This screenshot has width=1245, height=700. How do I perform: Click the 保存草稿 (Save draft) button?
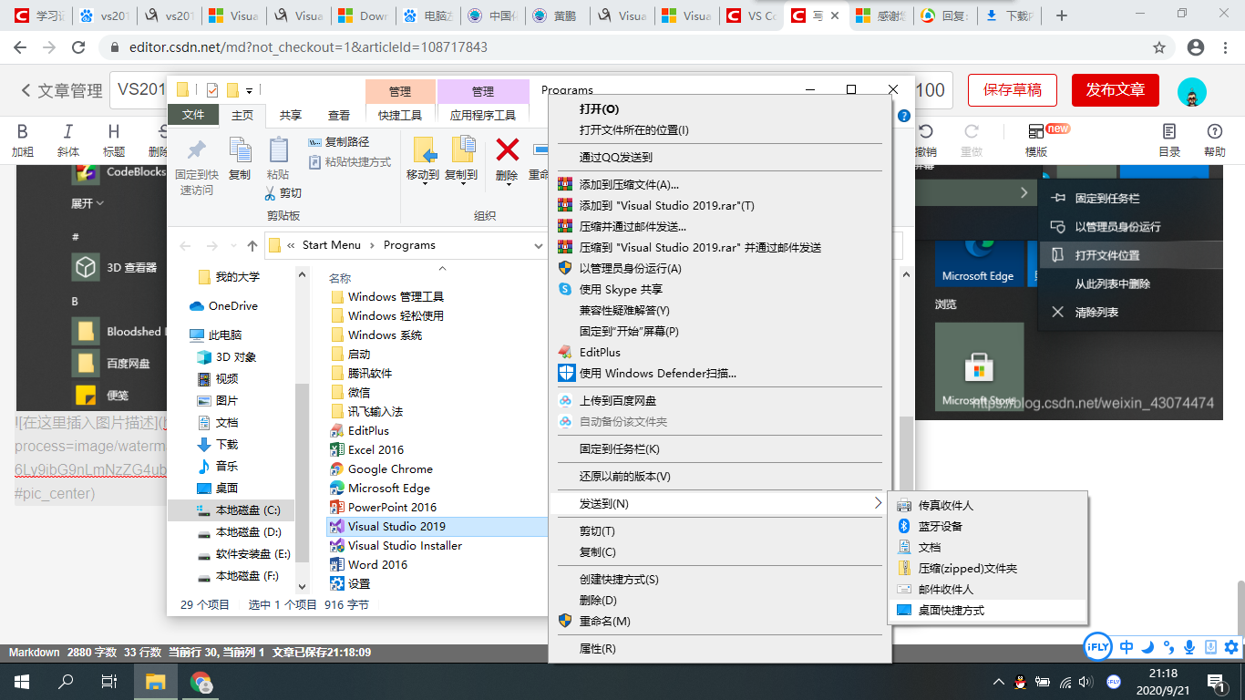(x=1013, y=90)
